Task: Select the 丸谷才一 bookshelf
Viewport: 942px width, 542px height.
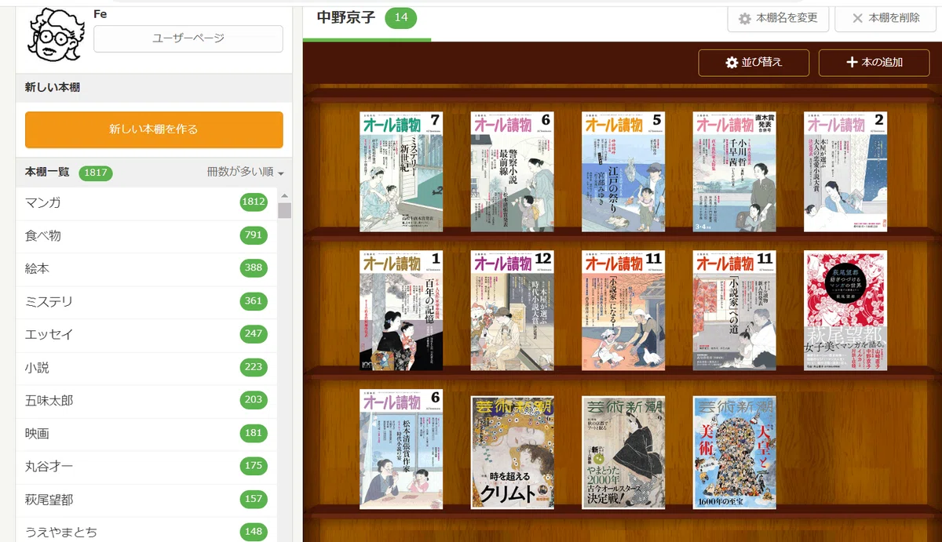Action: click(146, 467)
